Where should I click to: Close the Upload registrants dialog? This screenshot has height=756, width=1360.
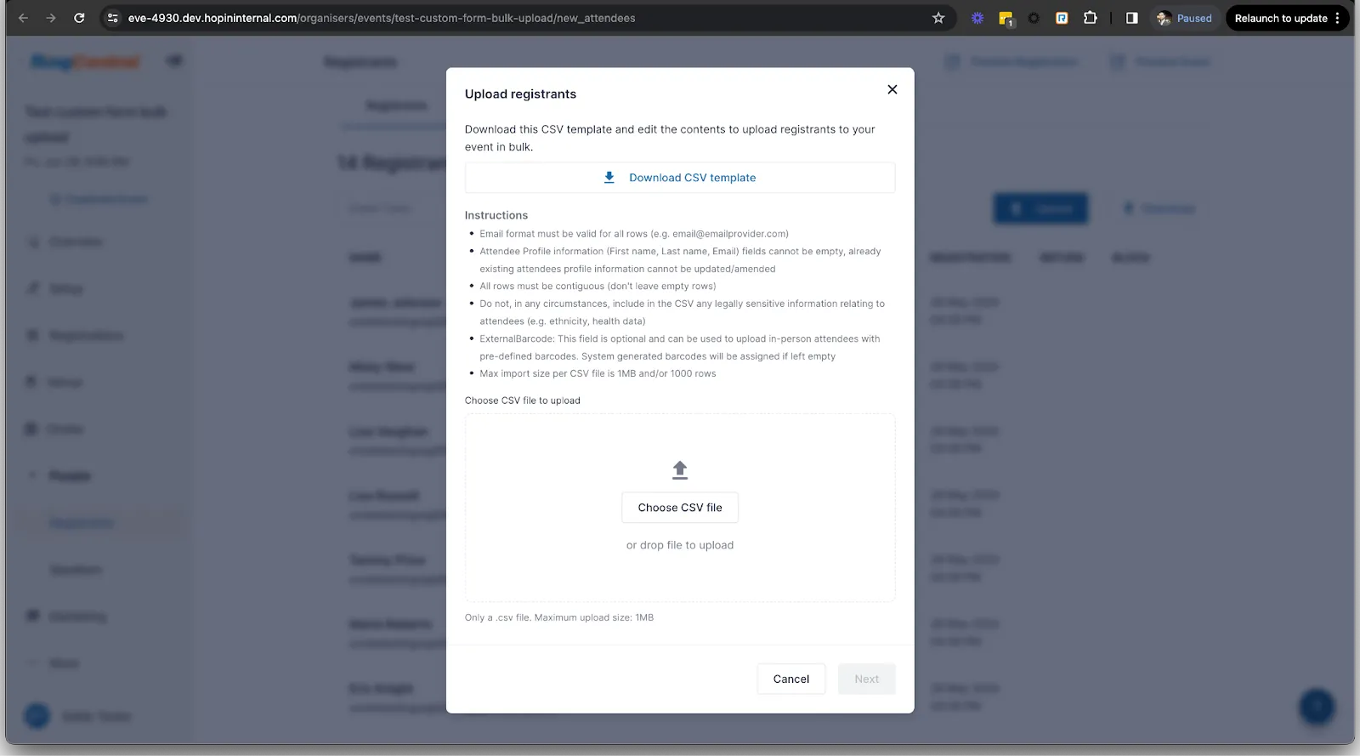tap(892, 89)
